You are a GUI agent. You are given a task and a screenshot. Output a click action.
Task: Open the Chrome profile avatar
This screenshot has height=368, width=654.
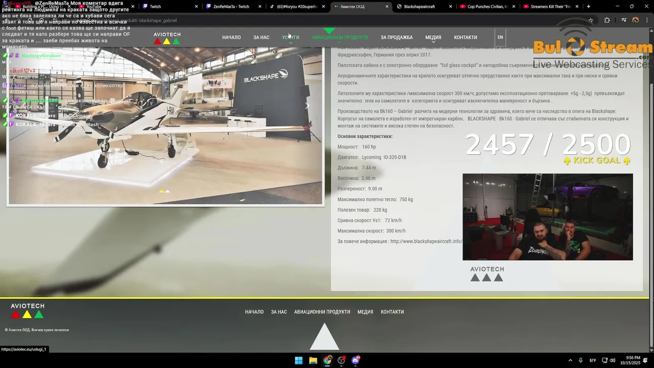pos(636,20)
